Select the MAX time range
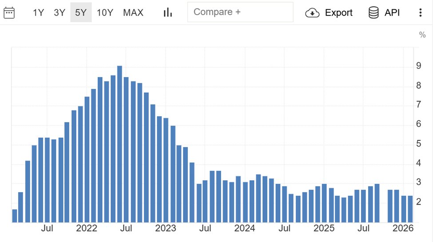Viewport: 433px width, 242px height. click(133, 12)
